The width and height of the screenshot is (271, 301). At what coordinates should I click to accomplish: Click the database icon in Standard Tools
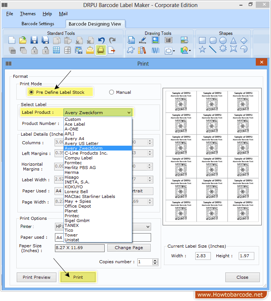coord(68,50)
